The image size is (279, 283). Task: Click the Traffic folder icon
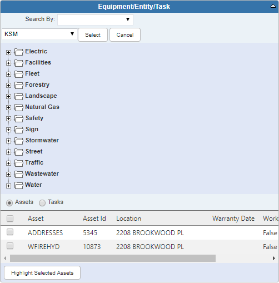click(x=19, y=163)
